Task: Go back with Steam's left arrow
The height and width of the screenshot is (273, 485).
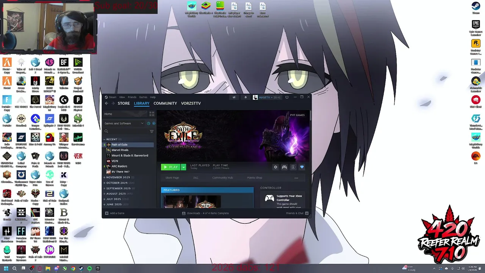Action: click(106, 103)
